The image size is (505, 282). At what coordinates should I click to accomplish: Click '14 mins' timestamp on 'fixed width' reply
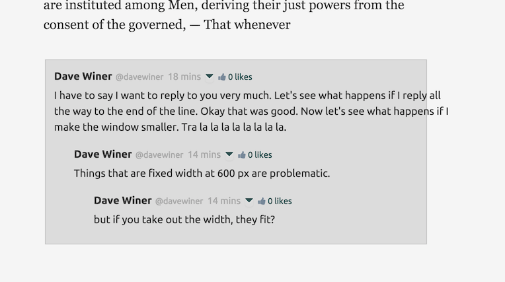point(204,155)
